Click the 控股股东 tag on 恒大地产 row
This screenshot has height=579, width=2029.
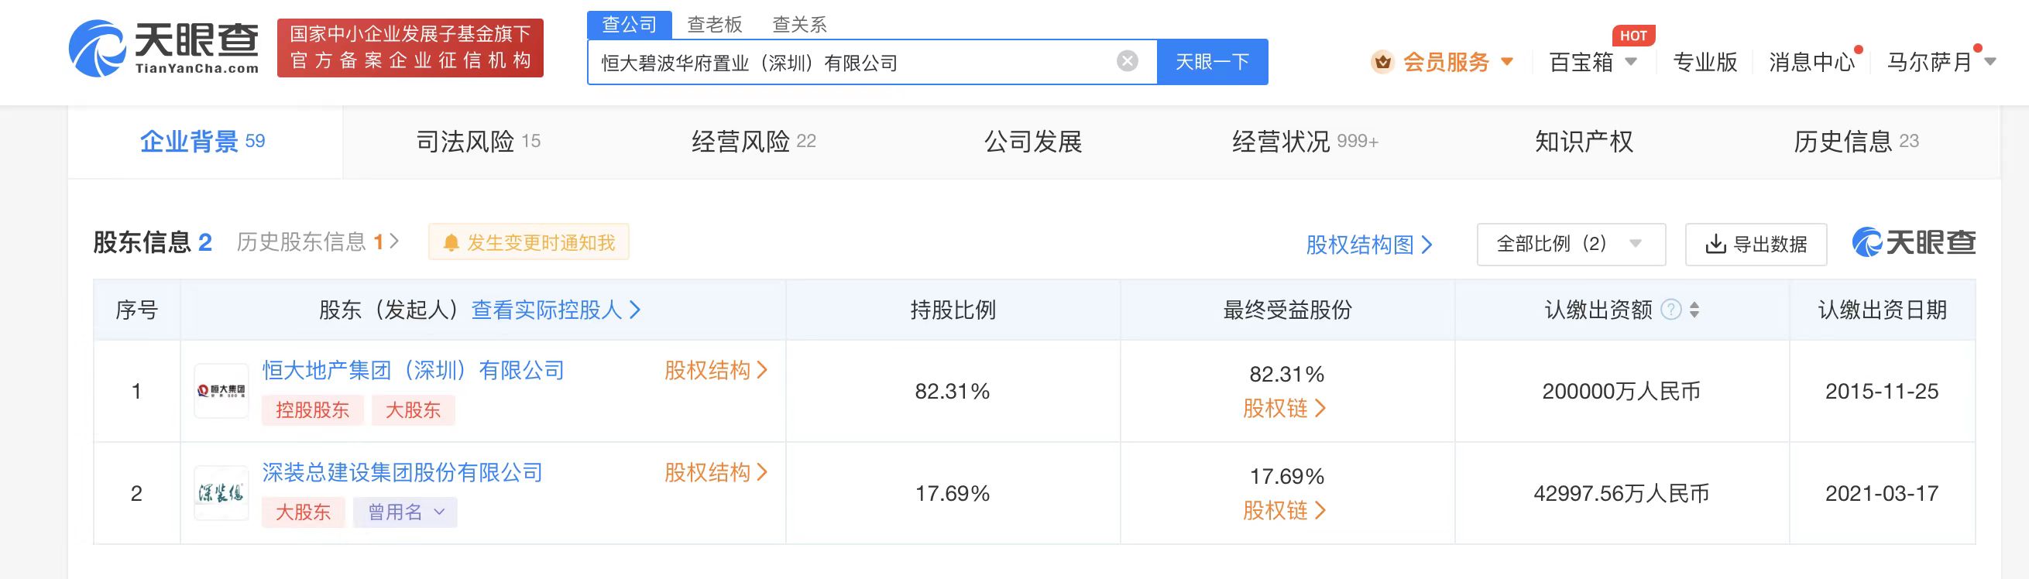coord(313,409)
